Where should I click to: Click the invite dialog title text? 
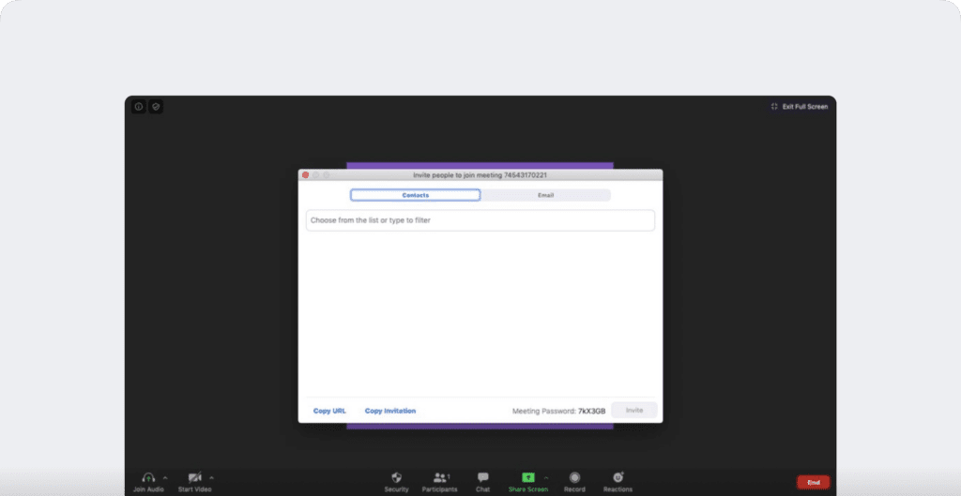(x=480, y=175)
